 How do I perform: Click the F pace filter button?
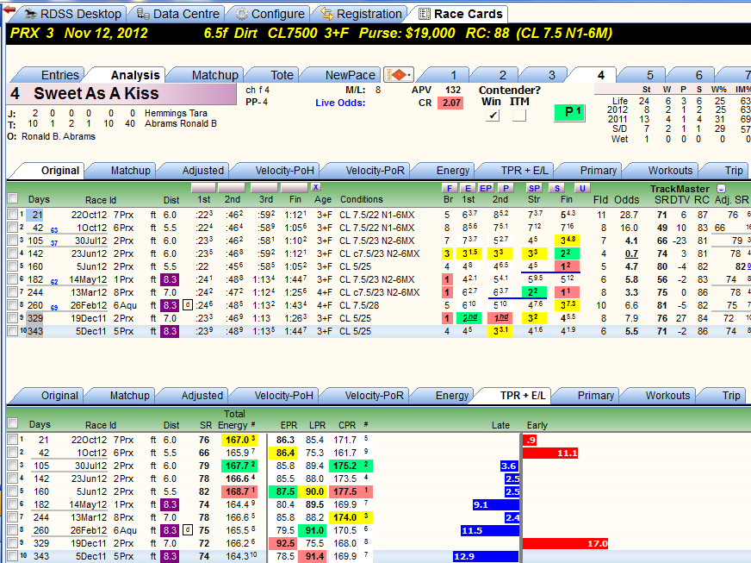coord(449,188)
